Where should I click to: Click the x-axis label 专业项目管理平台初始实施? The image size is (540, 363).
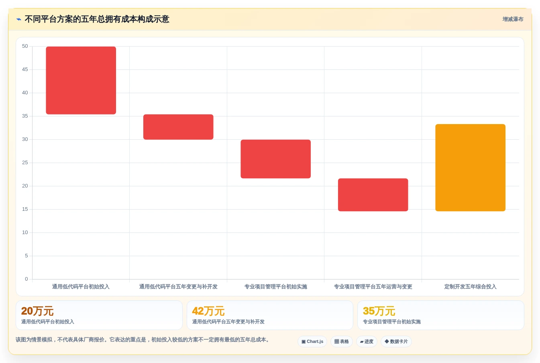point(276,287)
